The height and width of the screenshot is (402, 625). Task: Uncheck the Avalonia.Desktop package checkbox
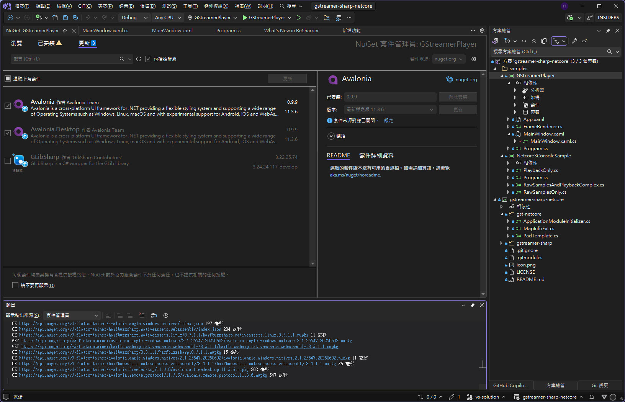click(x=8, y=133)
